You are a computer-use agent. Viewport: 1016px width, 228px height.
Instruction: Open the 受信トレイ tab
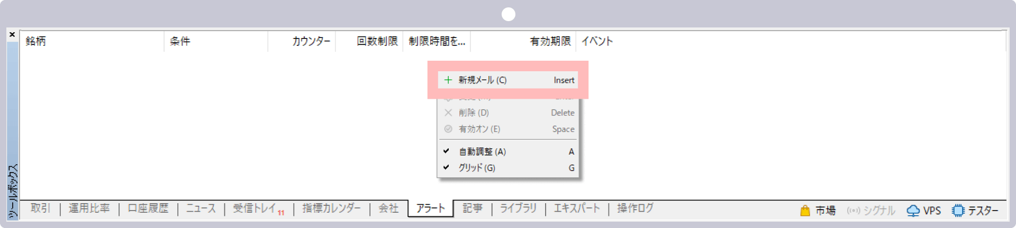click(255, 208)
